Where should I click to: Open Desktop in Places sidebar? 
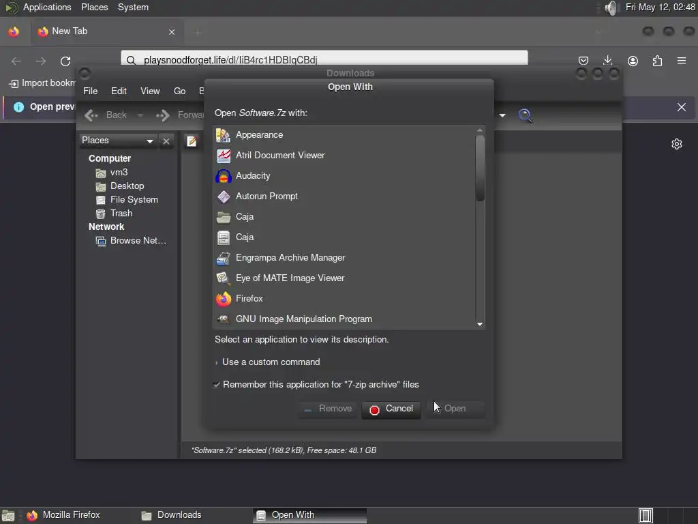point(120,186)
